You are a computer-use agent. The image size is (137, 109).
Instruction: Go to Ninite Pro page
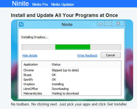[x=40, y=4]
